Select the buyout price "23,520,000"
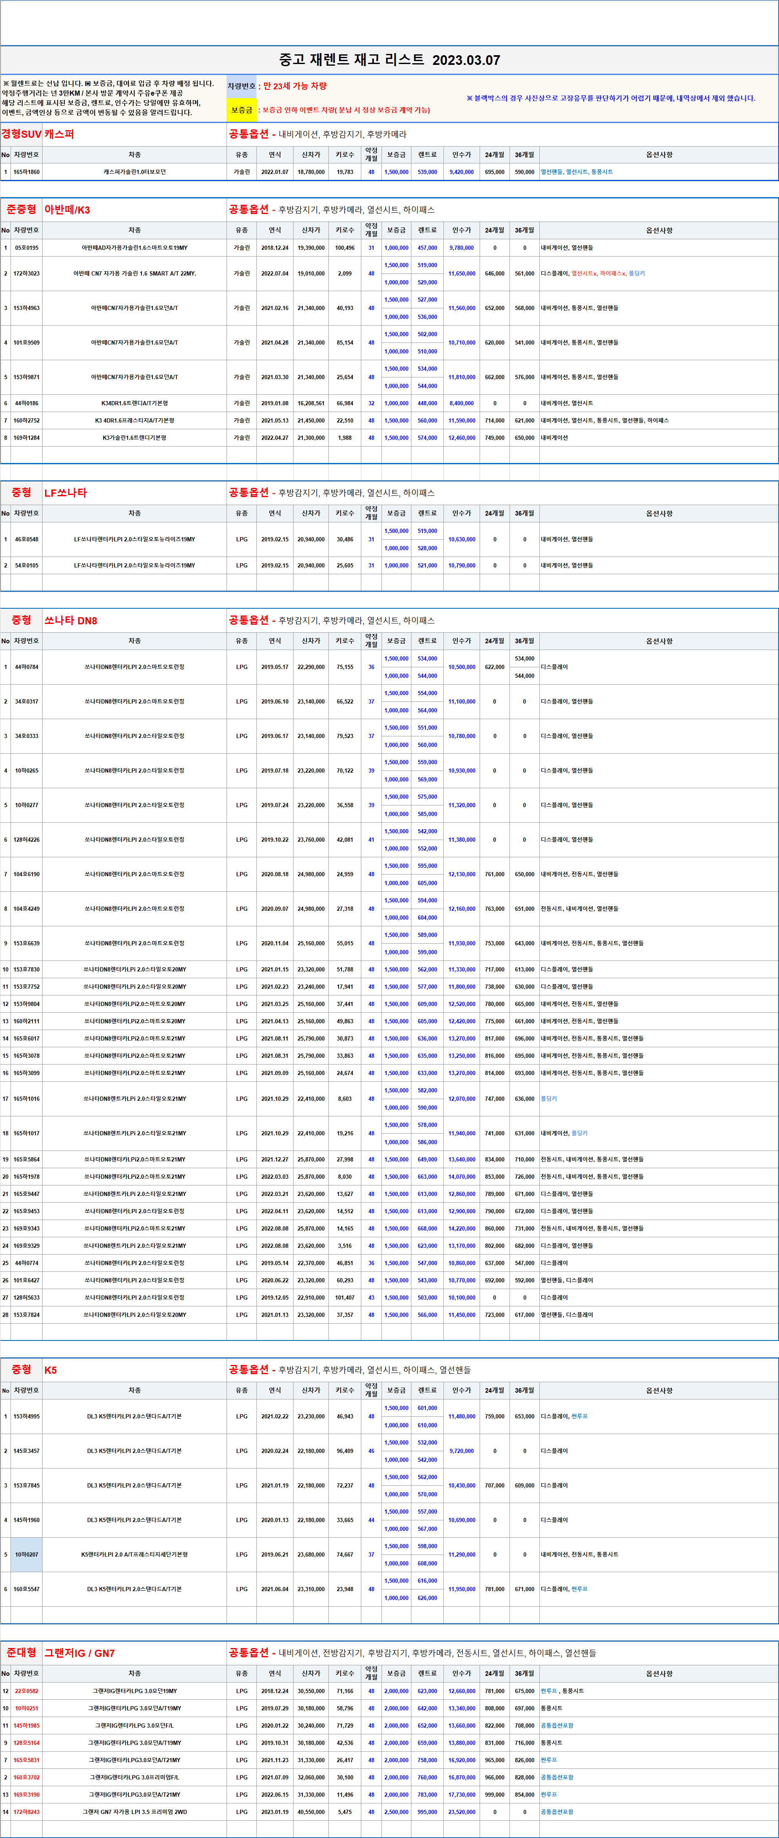Screen dimensions: 779x1838 point(462,1811)
